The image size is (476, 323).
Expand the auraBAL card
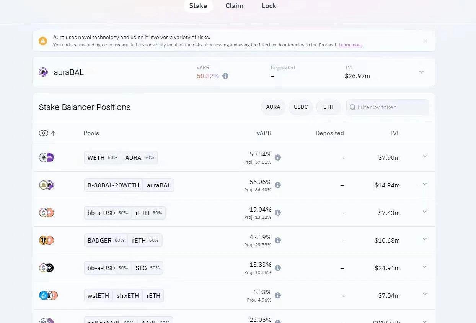tap(421, 72)
